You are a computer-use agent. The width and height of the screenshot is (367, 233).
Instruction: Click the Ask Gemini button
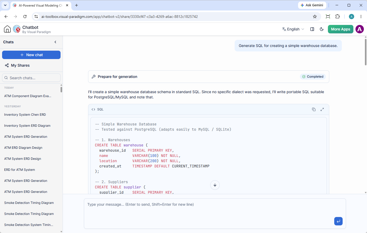coord(312,5)
